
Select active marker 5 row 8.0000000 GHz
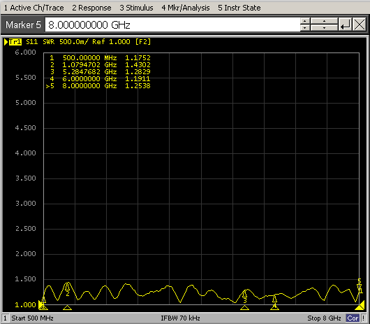[x=98, y=86]
